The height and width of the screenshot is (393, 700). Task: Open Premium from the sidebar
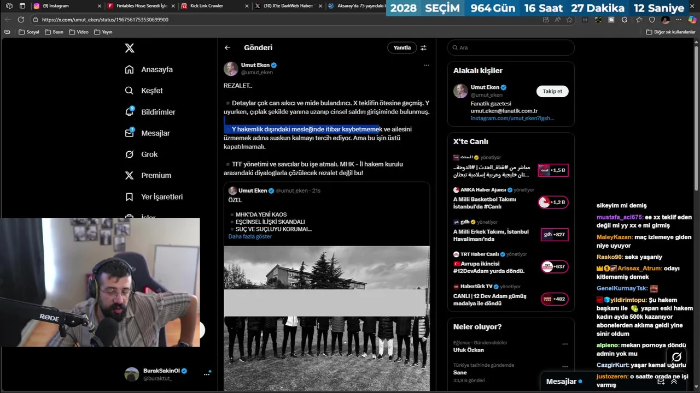148,175
